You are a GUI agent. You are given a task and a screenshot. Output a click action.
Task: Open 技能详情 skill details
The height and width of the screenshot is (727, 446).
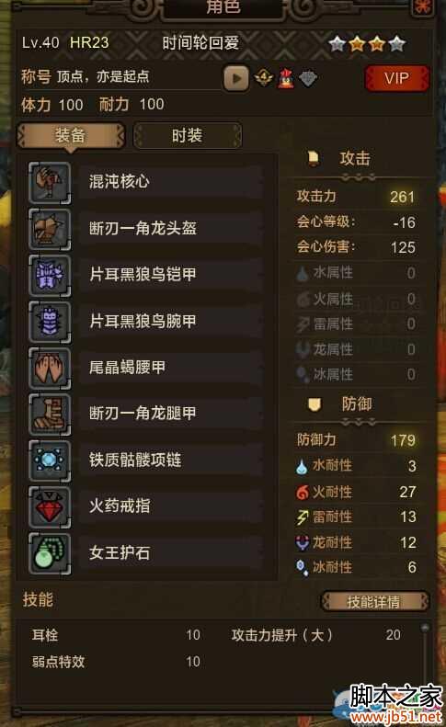pos(374,601)
